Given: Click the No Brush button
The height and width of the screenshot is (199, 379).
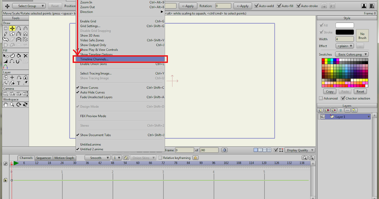Looking at the screenshot, I should pos(362,36).
